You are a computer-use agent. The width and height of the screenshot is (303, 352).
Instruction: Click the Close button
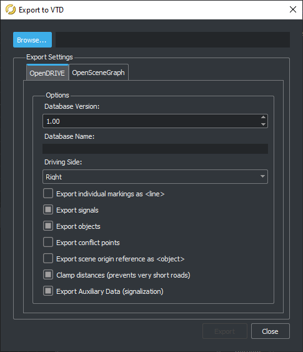[x=271, y=331]
